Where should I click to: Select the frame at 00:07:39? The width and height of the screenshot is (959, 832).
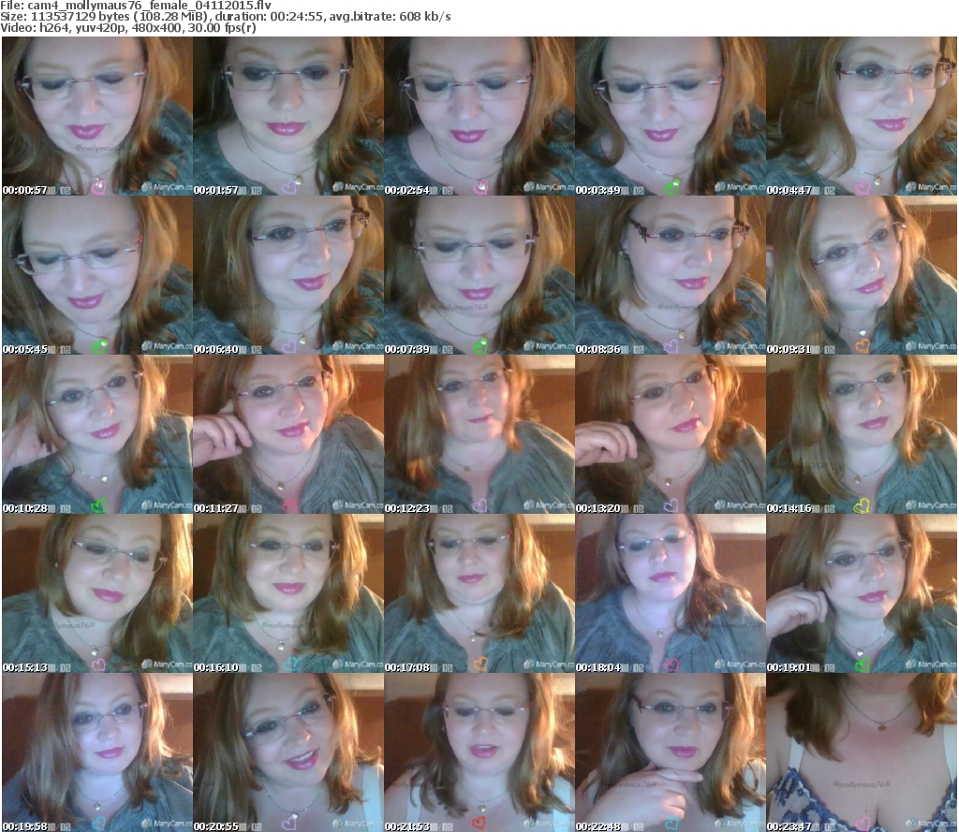pyautogui.click(x=479, y=275)
